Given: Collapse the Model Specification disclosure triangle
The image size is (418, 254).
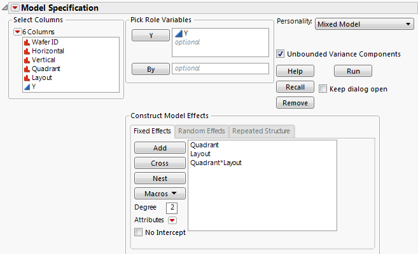Looking at the screenshot, I should coord(6,8).
